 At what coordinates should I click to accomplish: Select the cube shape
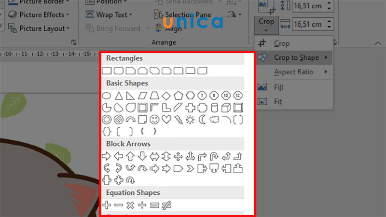226,108
